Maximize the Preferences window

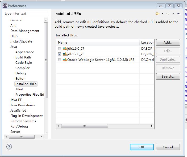coord(169,6)
